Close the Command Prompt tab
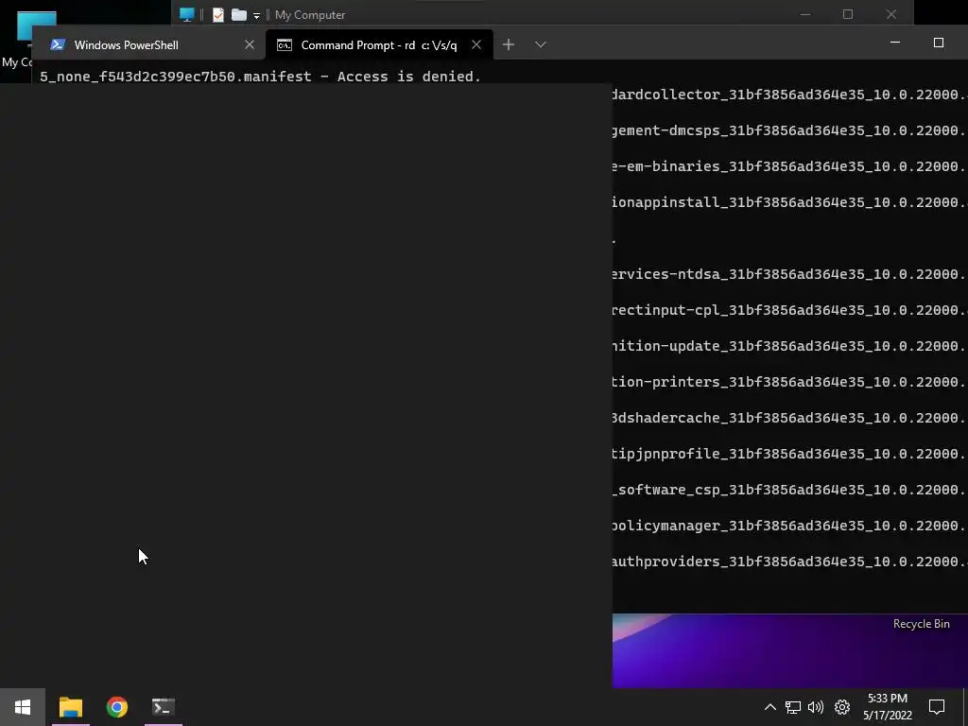968x726 pixels. [x=476, y=44]
